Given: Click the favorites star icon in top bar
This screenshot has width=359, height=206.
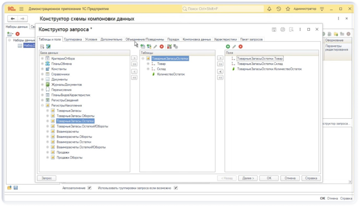Looking at the screenshot, I should tap(288, 9).
